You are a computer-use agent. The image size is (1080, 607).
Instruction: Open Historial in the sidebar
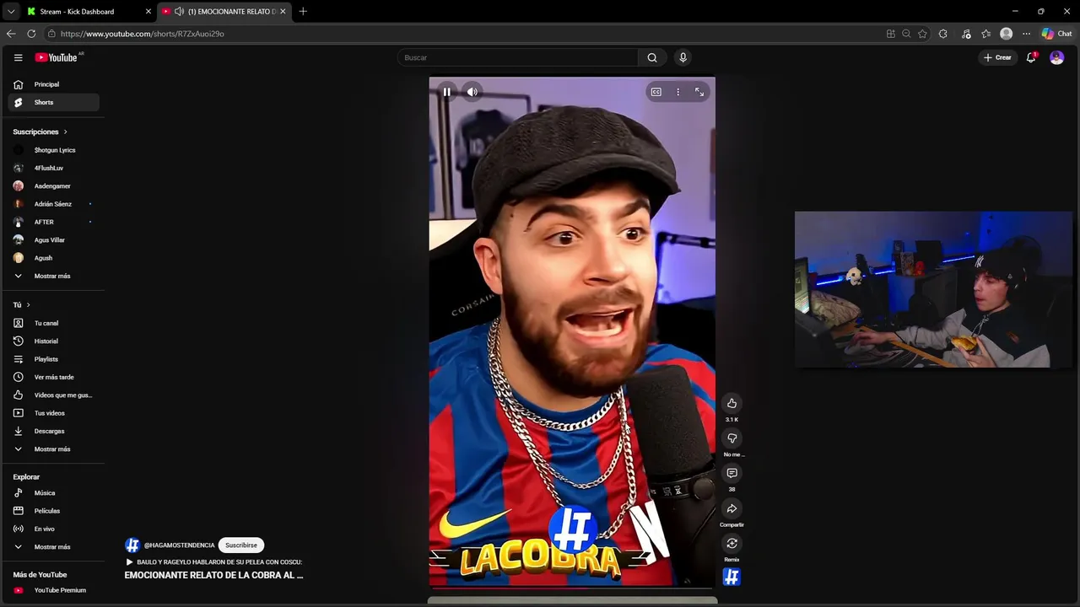54,341
